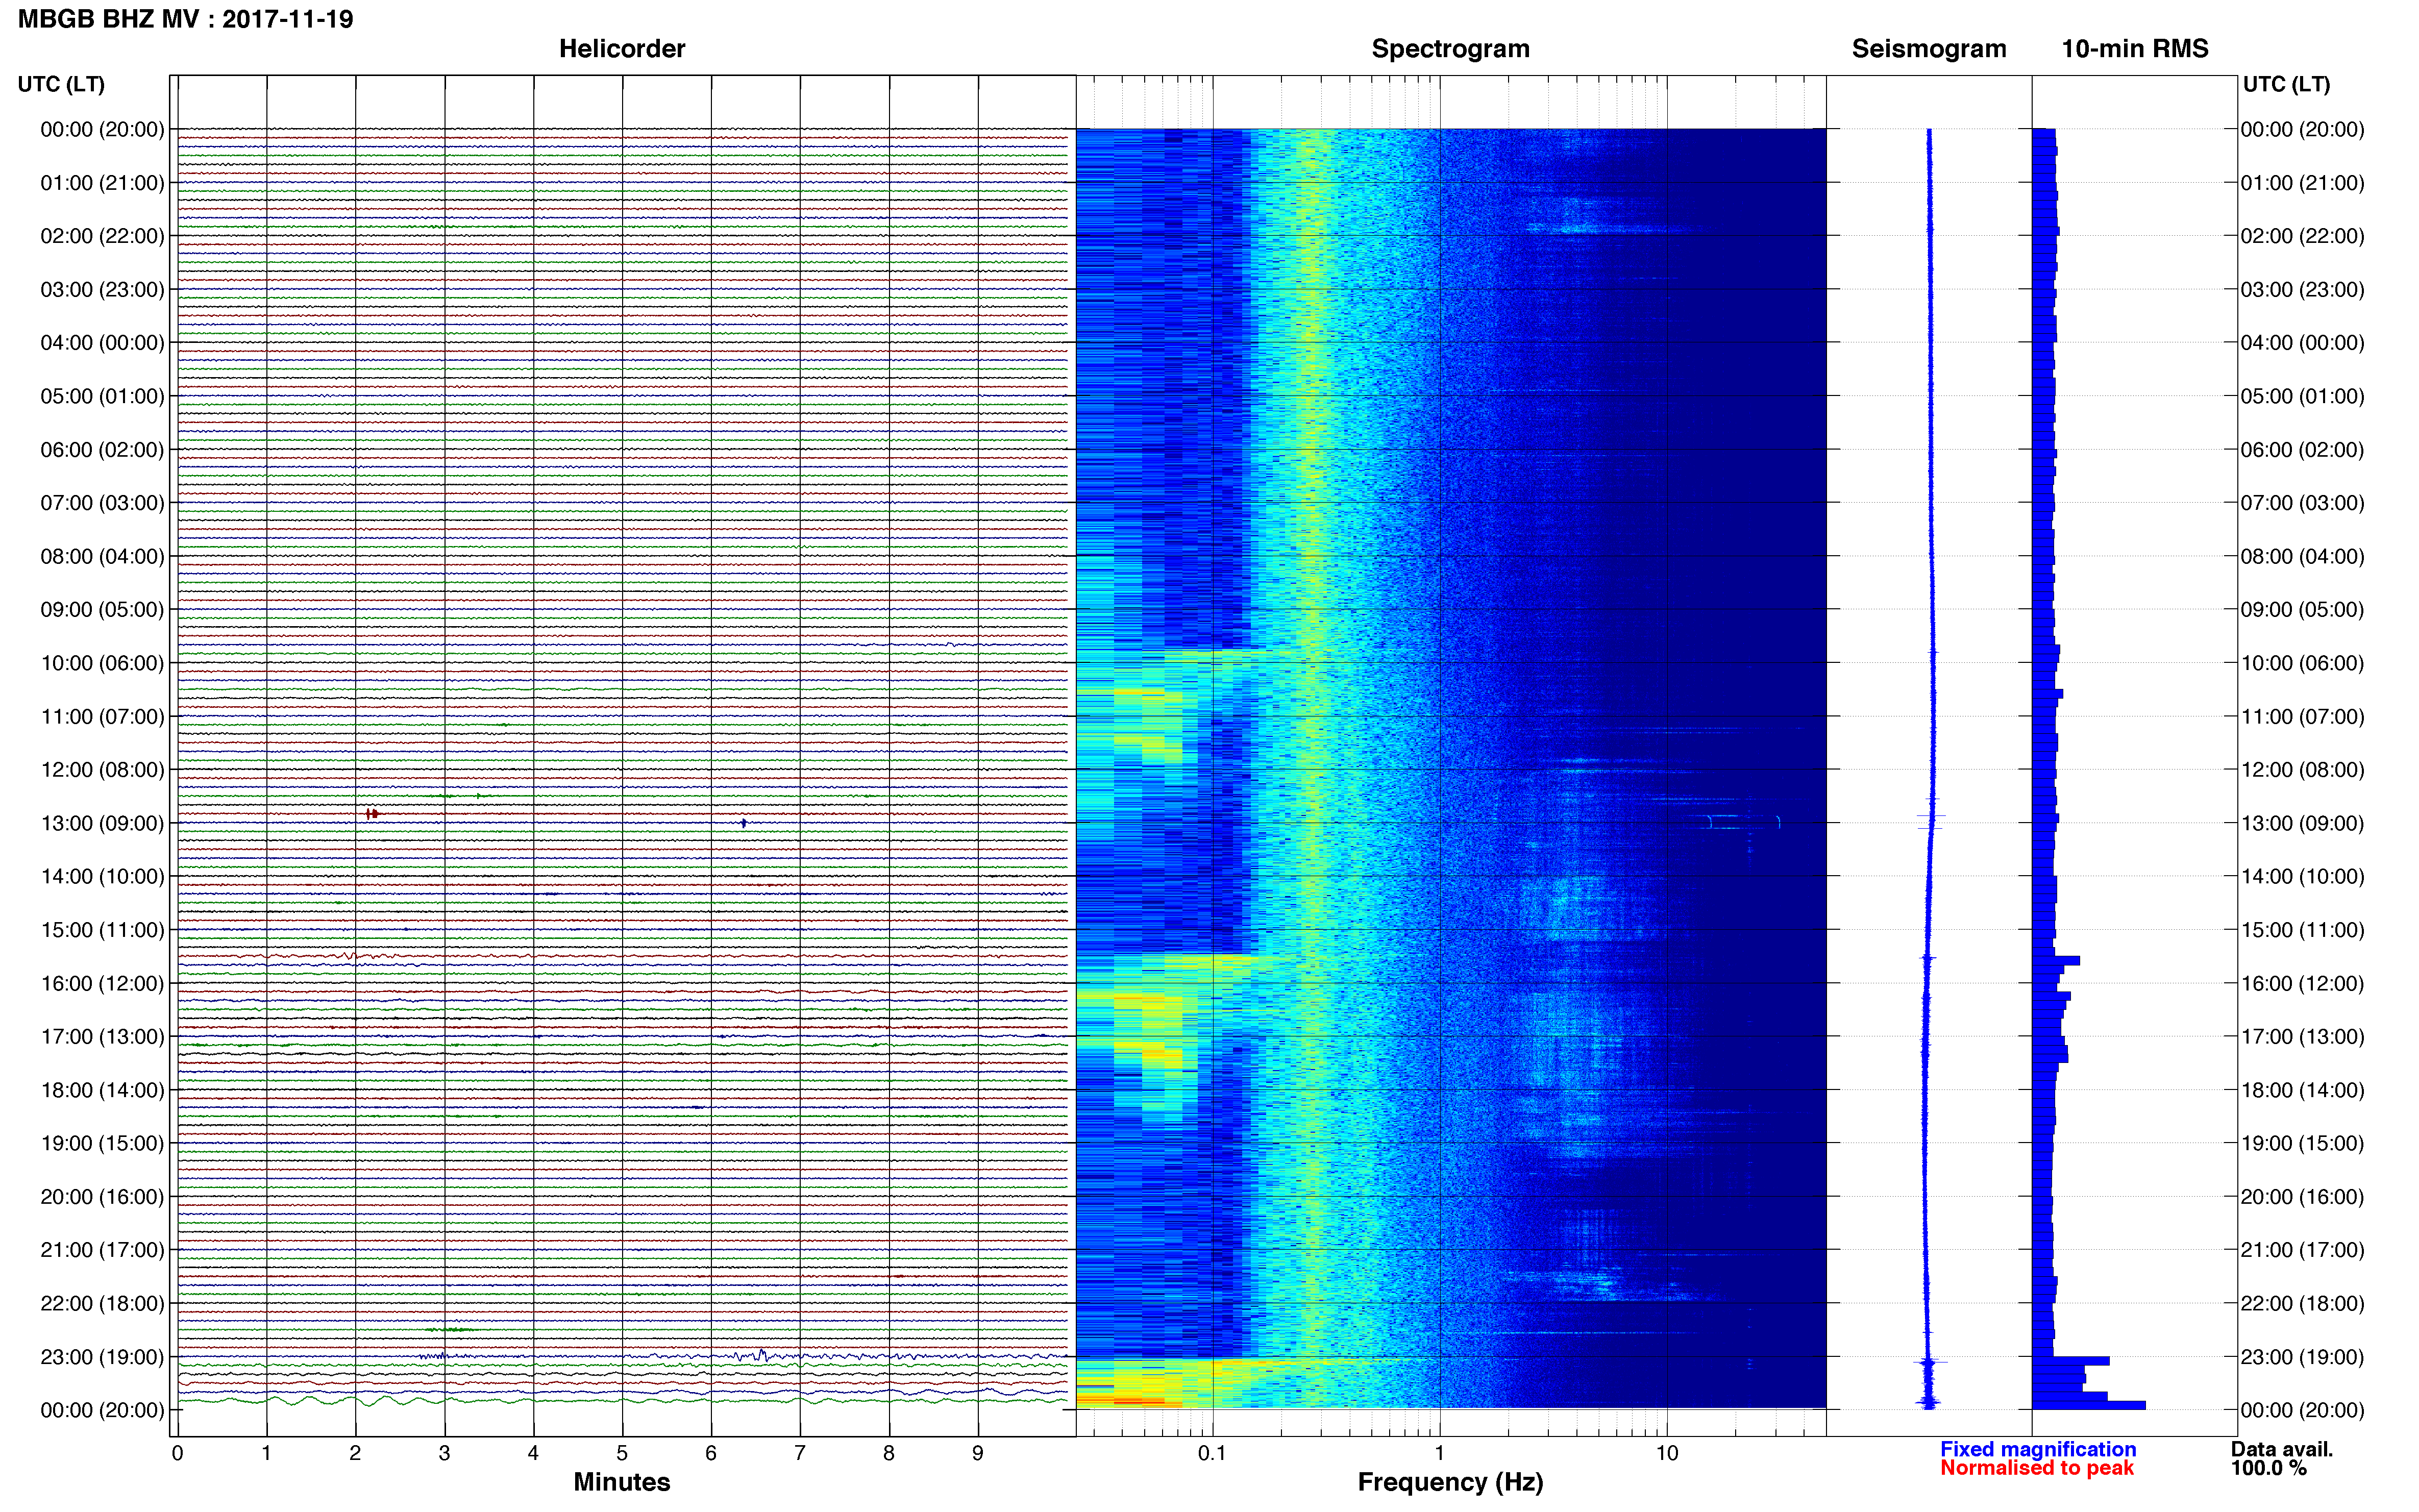Click the 'Seismogram' panel heading
The width and height of the screenshot is (2419, 1512).
pos(1928,49)
